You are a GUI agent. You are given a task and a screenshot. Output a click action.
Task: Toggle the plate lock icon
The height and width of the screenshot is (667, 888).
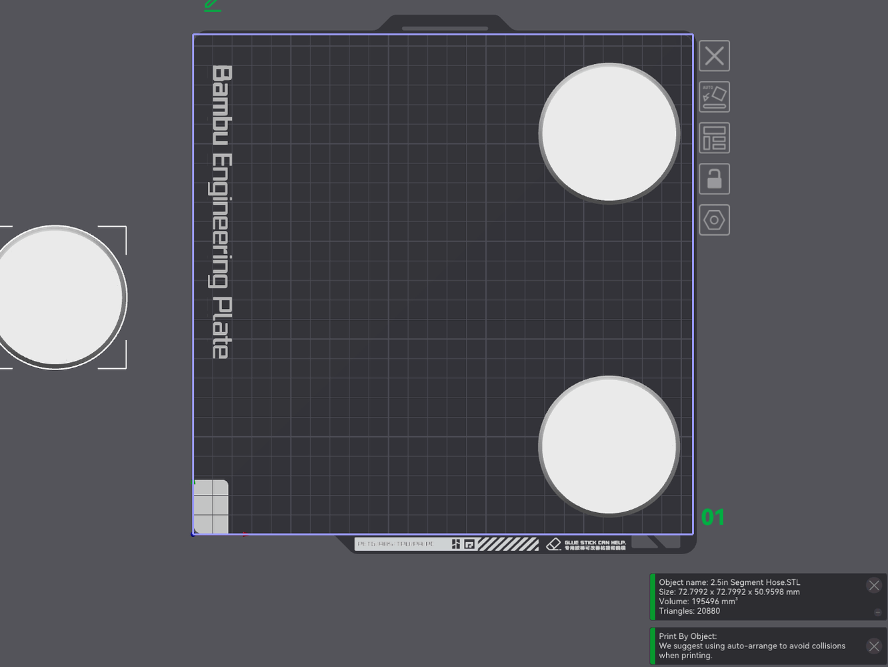pyautogui.click(x=714, y=179)
